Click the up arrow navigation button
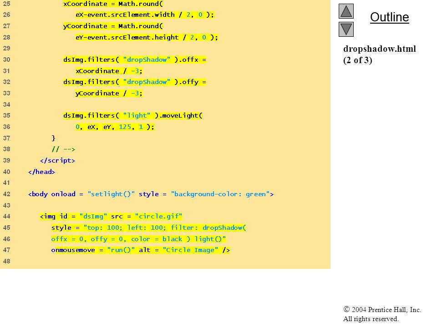437x327 pixels. click(x=346, y=11)
